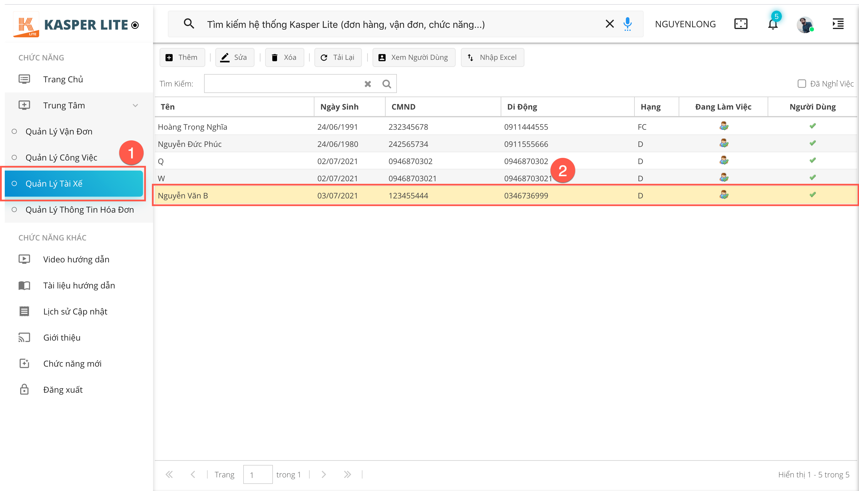Clear the top system search with X

point(610,24)
